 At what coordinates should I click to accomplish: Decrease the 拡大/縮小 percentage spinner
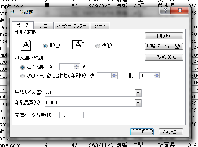tap(76, 68)
